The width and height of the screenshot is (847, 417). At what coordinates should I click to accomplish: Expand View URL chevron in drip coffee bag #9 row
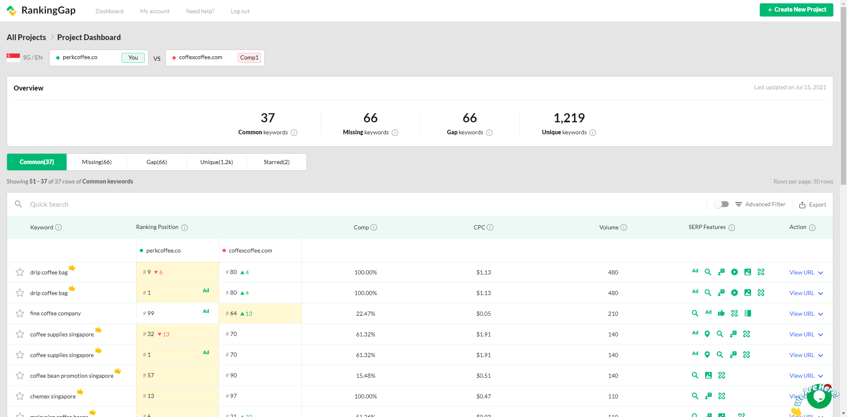tap(821, 273)
